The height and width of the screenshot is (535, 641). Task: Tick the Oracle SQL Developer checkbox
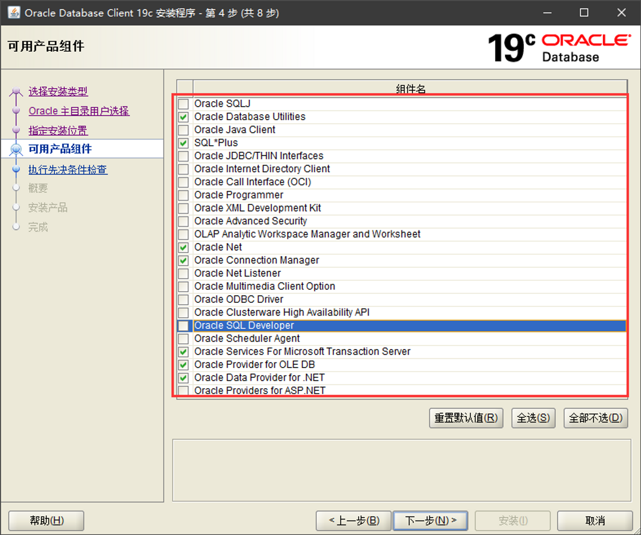183,326
